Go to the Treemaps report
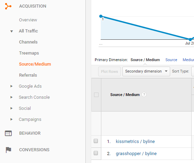 click(x=29, y=53)
